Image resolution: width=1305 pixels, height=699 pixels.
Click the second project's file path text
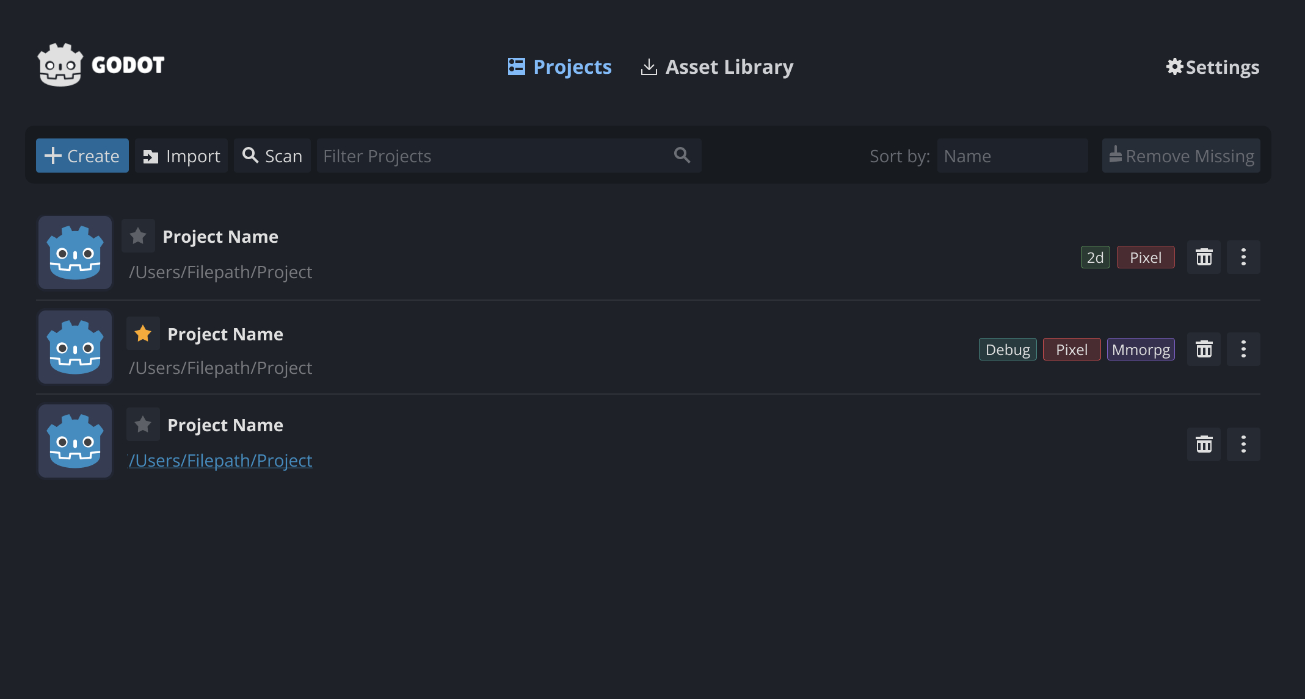[x=220, y=368]
